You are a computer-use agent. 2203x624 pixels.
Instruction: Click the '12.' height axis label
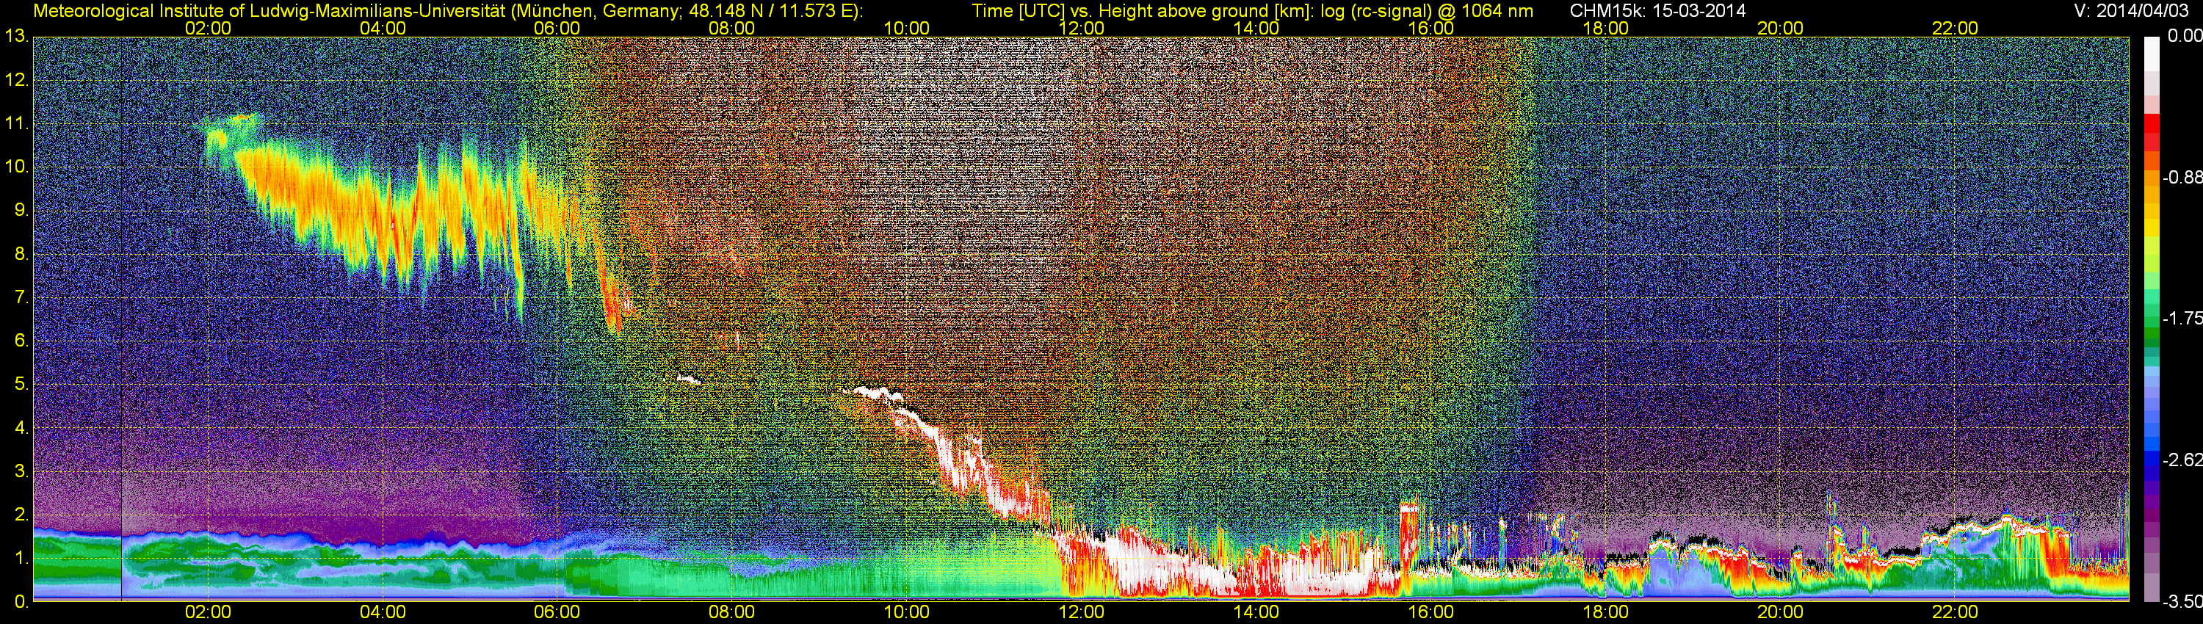(16, 80)
